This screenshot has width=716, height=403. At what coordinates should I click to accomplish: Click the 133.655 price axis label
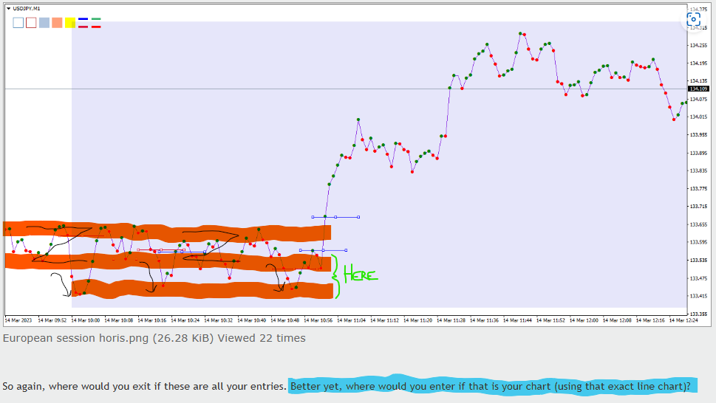click(x=698, y=224)
